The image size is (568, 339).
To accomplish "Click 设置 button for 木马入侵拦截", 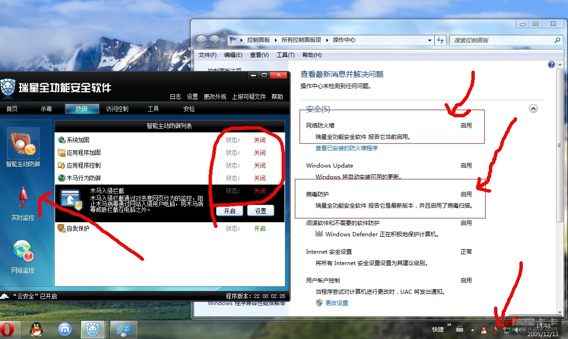I will point(260,211).
